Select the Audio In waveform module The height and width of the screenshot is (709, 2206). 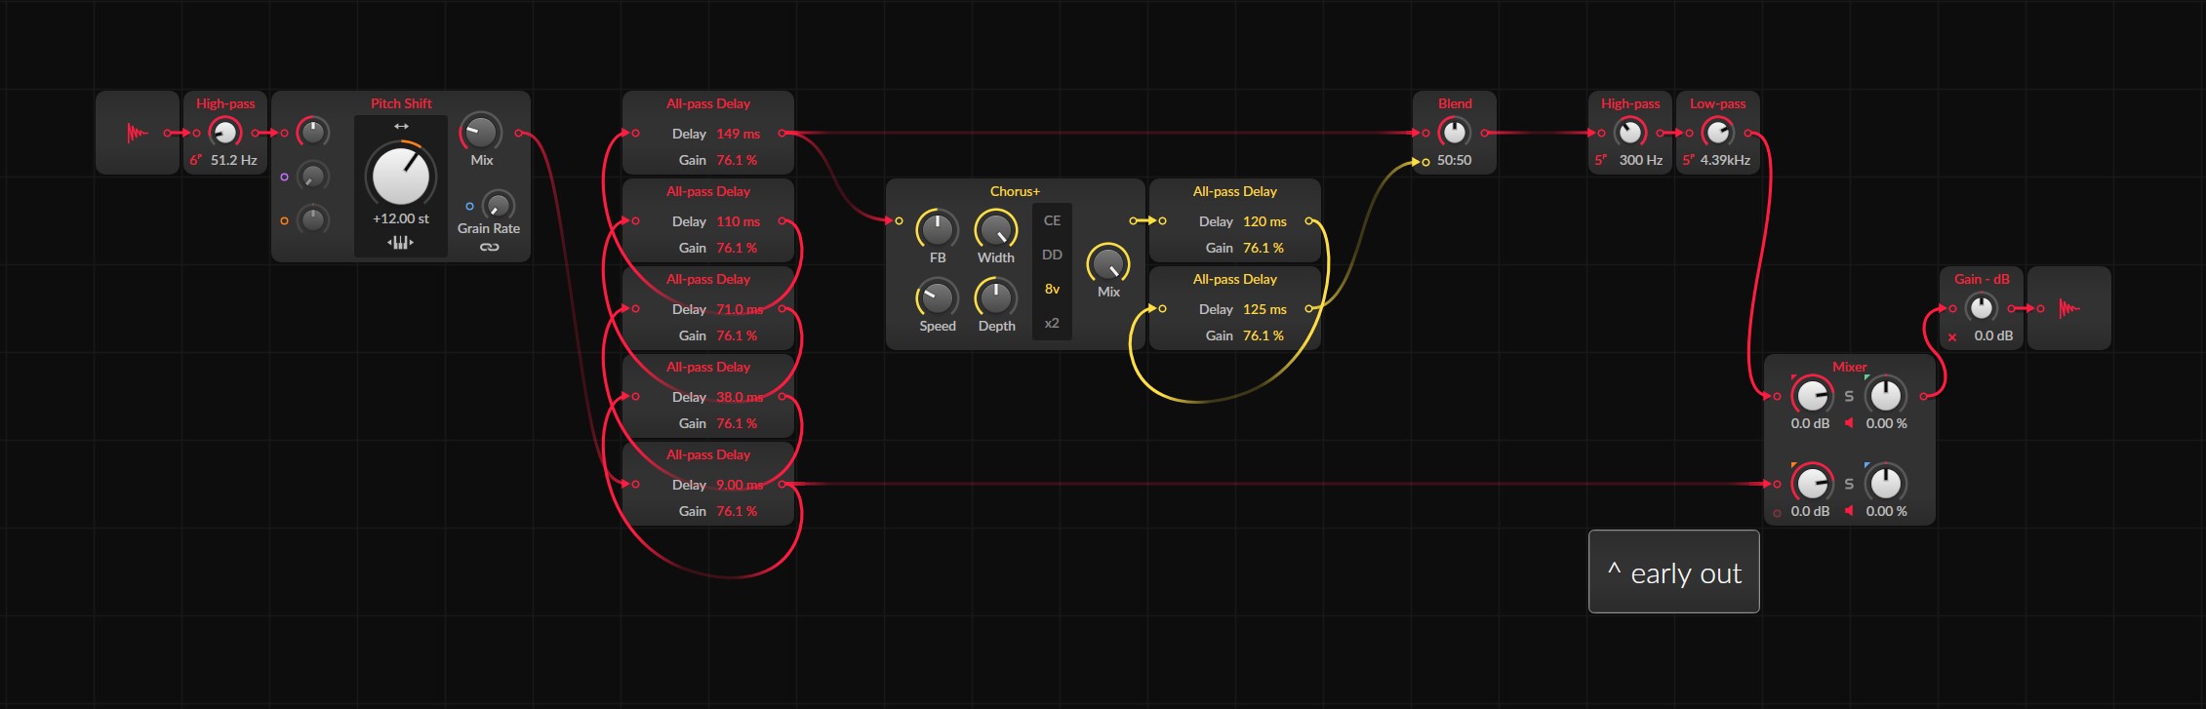[138, 133]
